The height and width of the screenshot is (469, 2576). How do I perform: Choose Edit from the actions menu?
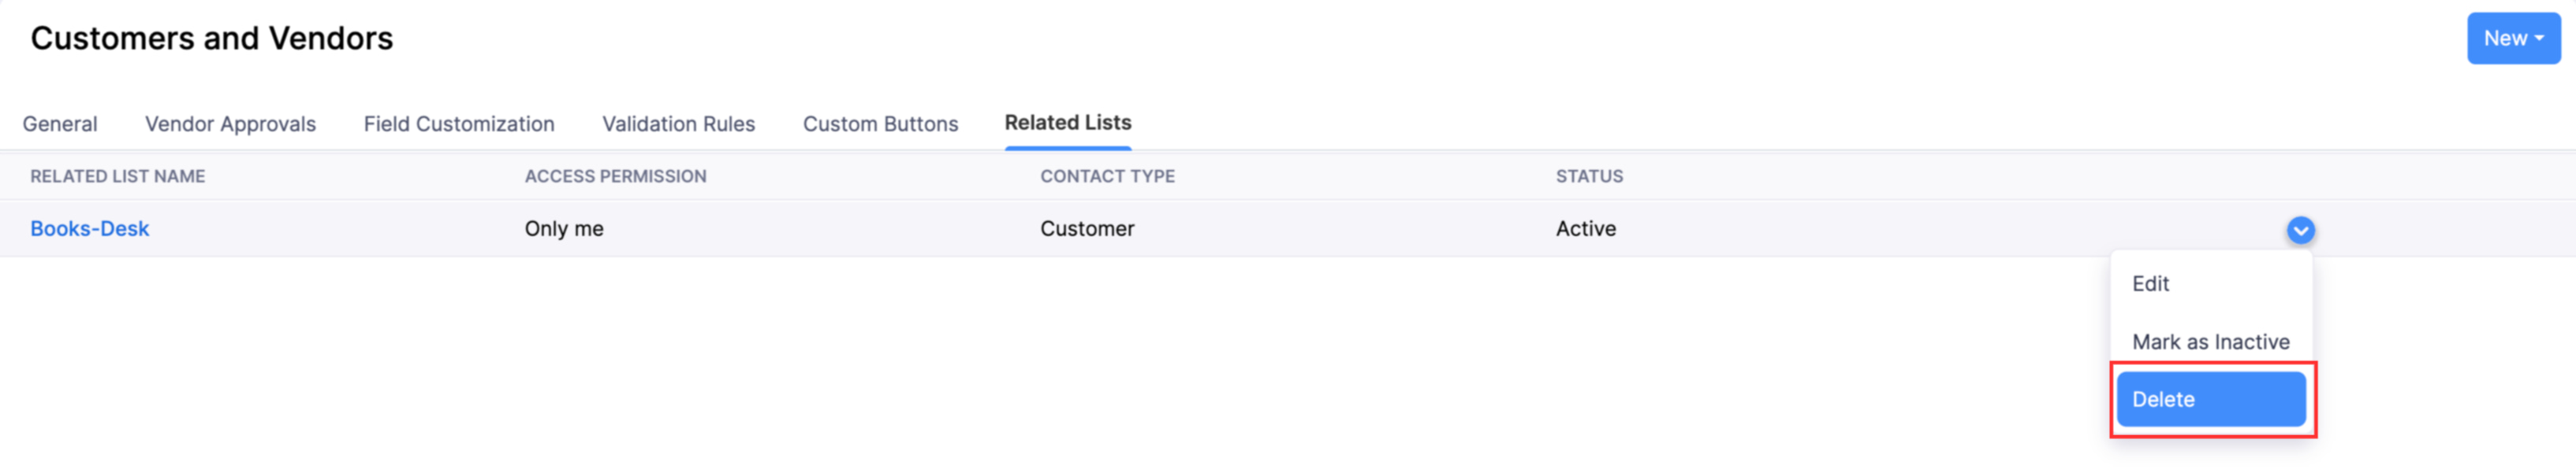coord(2151,283)
